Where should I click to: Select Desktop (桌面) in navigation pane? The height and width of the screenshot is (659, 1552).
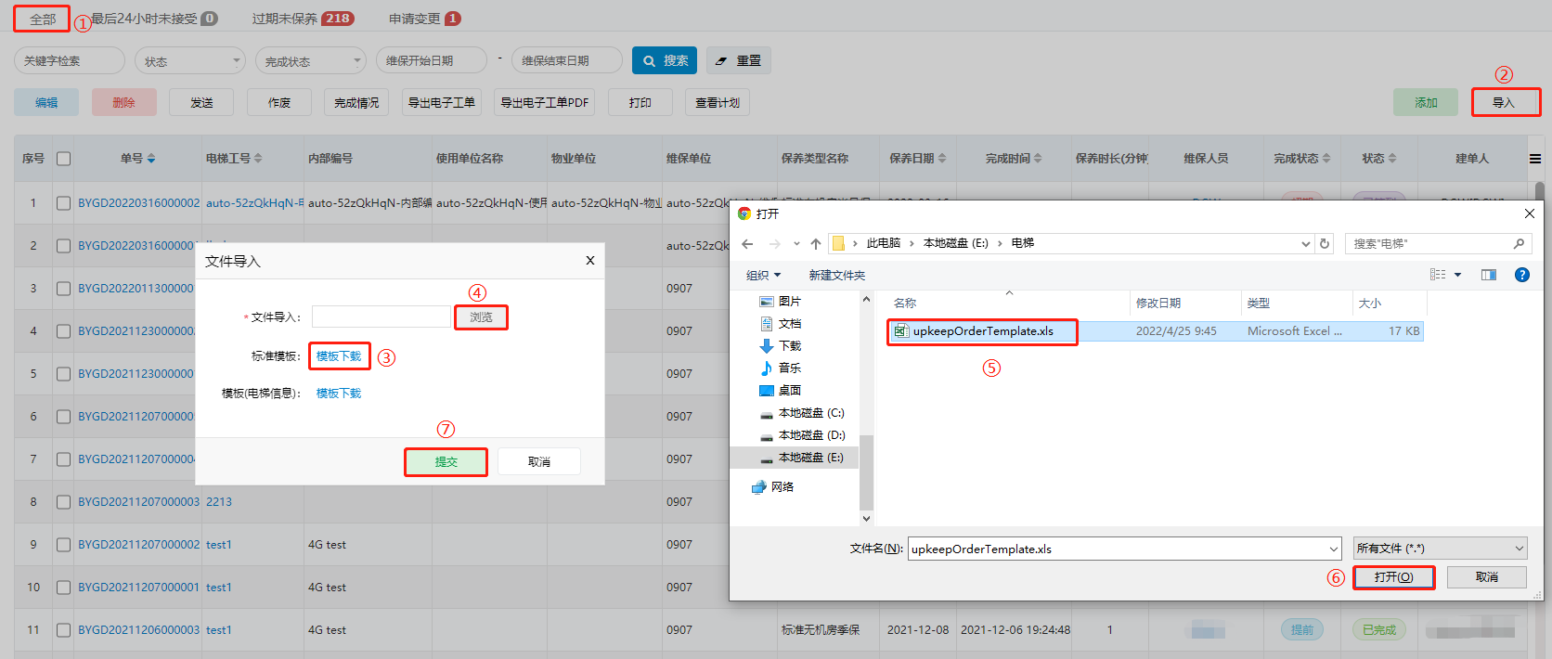click(x=781, y=391)
